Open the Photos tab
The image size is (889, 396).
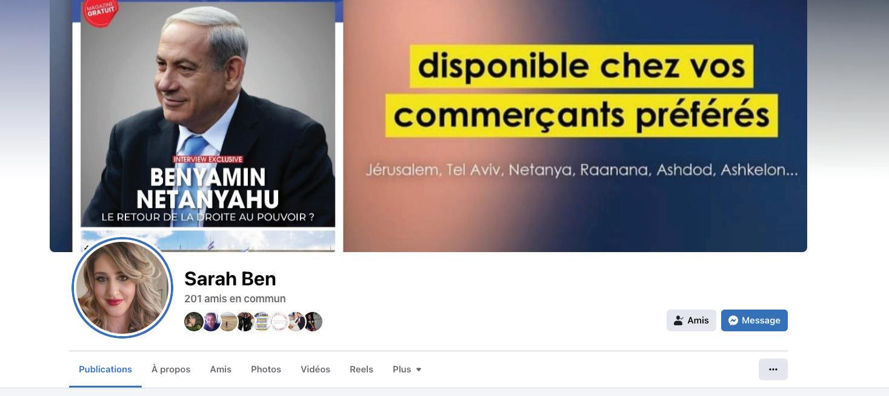pos(266,369)
